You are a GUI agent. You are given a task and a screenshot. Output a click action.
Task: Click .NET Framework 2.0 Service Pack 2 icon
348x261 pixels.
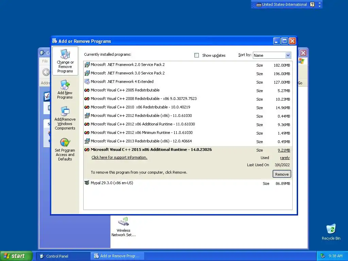[x=87, y=65]
